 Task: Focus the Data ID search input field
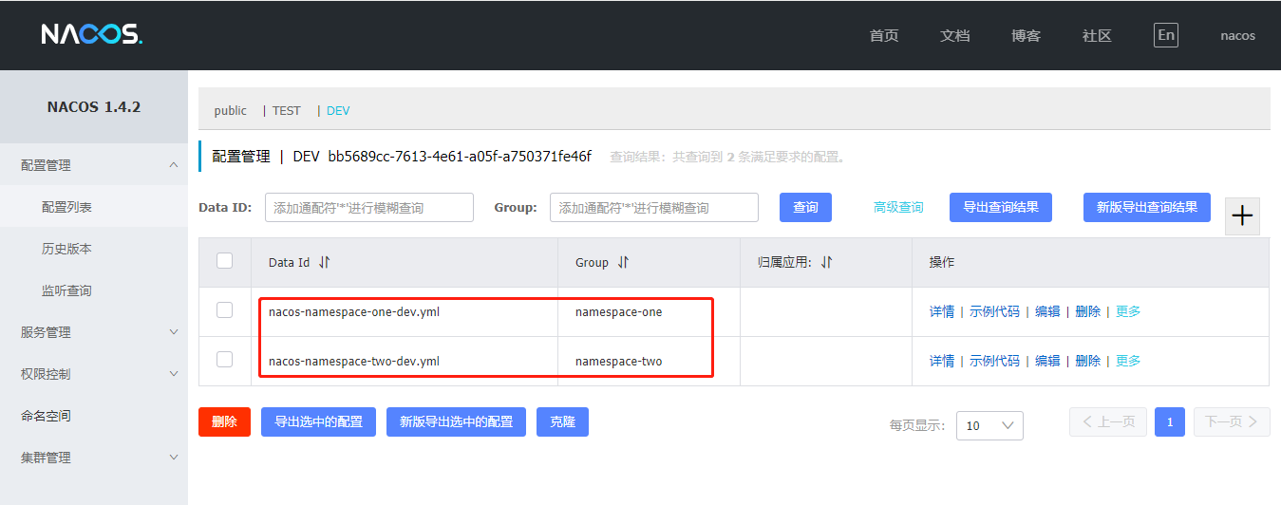[x=369, y=207]
